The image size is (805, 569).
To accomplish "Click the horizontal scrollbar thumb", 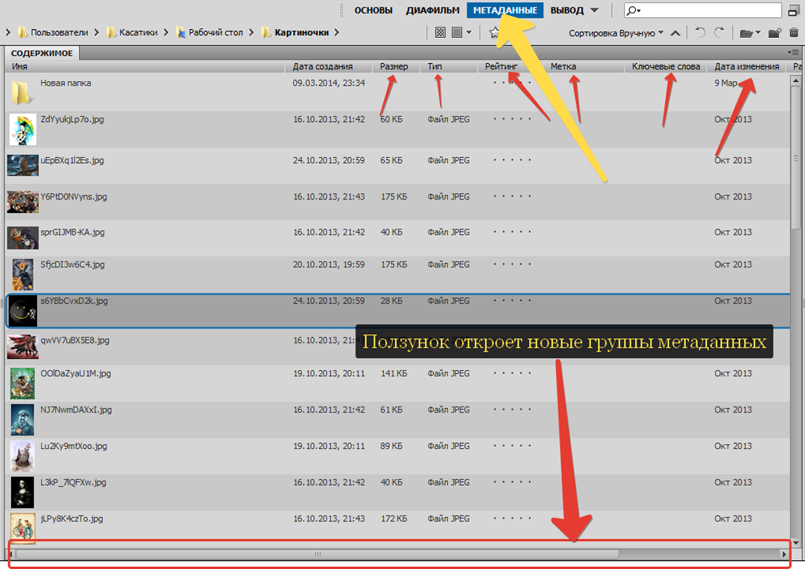I will (318, 554).
